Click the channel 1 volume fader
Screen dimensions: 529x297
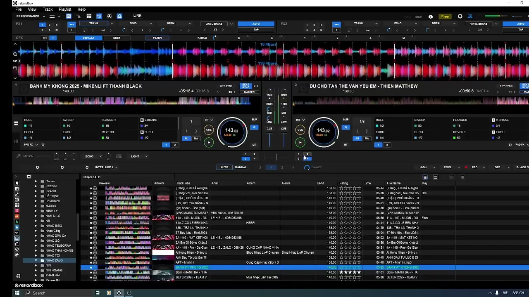tap(269, 139)
